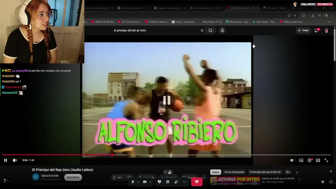Start voice search with microphone icon

(222, 30)
